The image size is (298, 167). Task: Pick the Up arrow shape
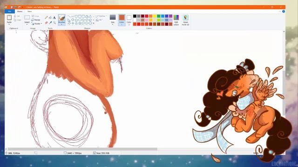pos(90,19)
